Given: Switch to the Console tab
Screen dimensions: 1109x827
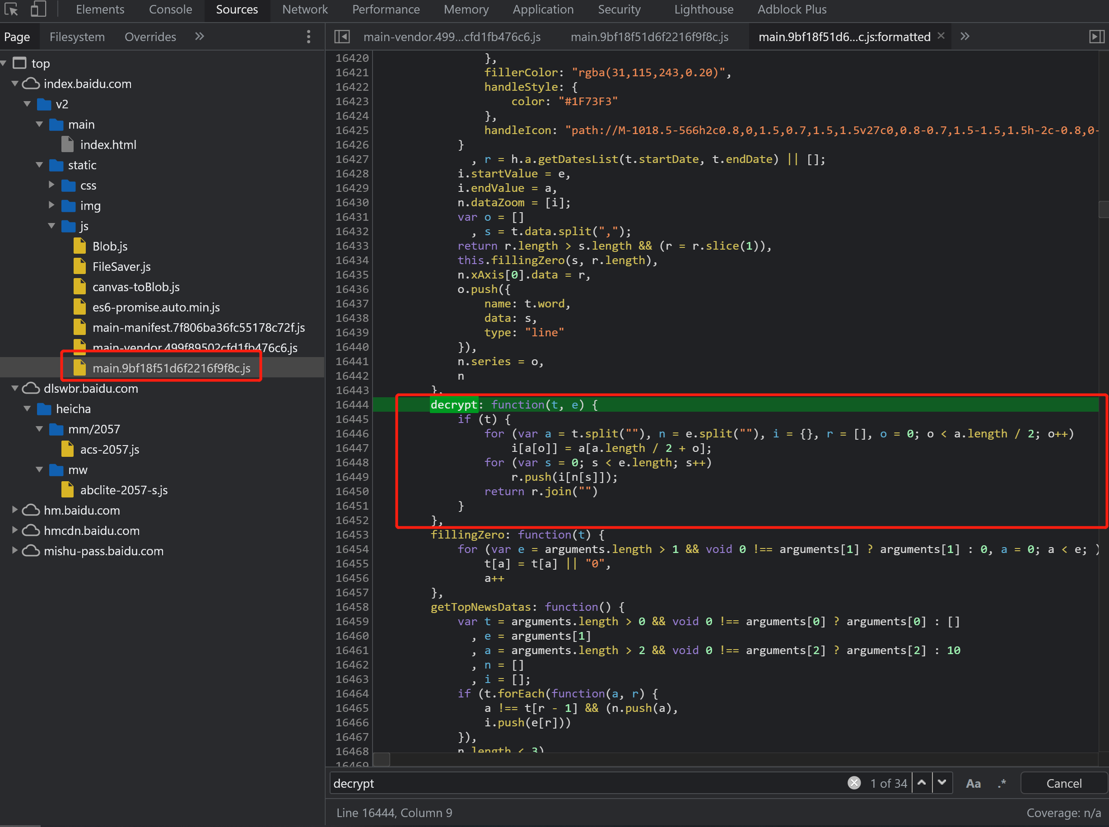Looking at the screenshot, I should point(170,9).
